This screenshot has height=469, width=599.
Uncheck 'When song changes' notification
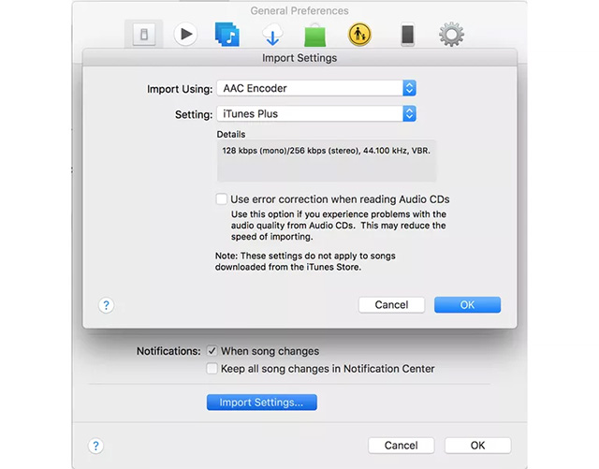pos(212,351)
